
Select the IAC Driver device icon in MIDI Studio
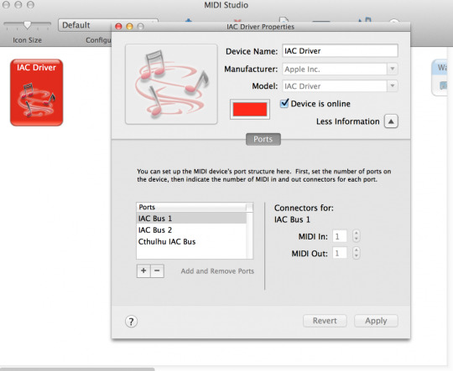pos(36,92)
